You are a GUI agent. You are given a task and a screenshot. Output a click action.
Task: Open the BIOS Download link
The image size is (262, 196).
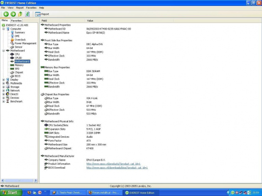(x=117, y=167)
